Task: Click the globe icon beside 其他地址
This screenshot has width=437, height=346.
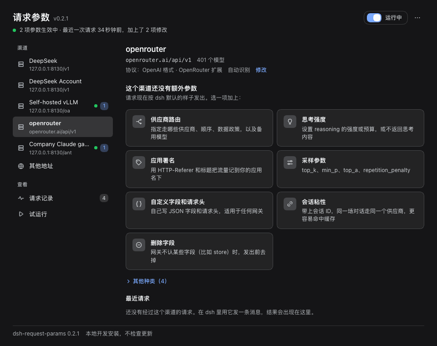Action: [21, 166]
